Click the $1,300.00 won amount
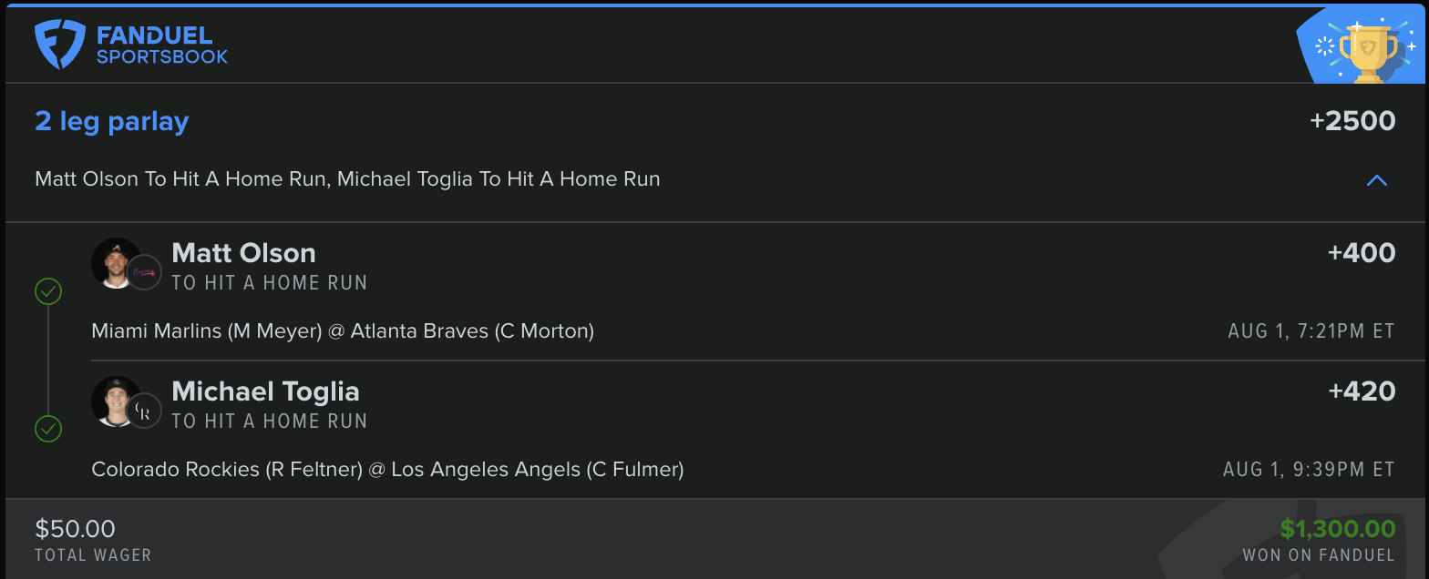 pos(1337,529)
